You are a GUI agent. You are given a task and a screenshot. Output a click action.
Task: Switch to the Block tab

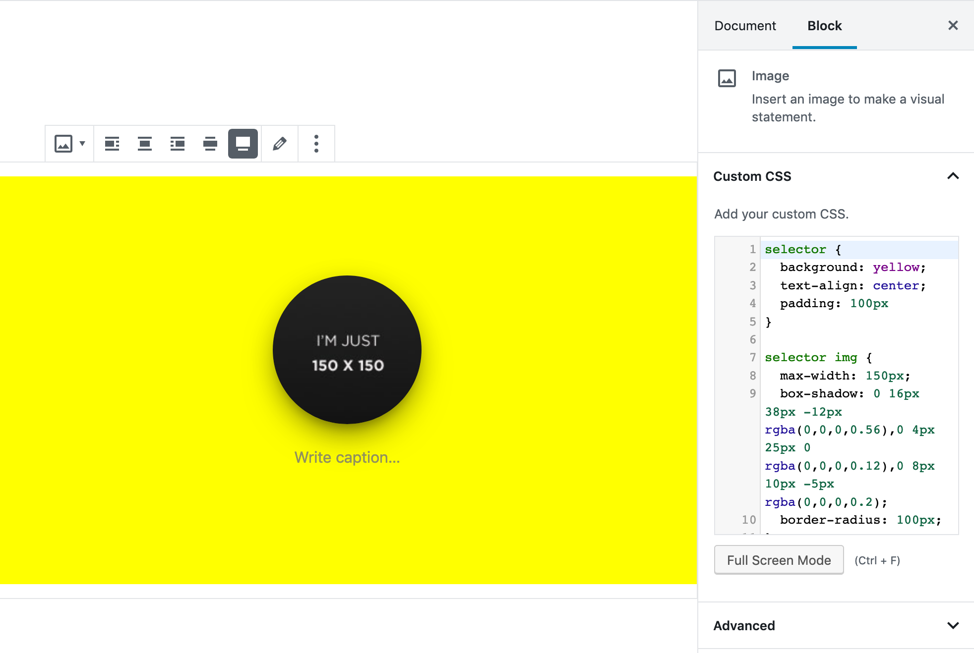point(823,25)
